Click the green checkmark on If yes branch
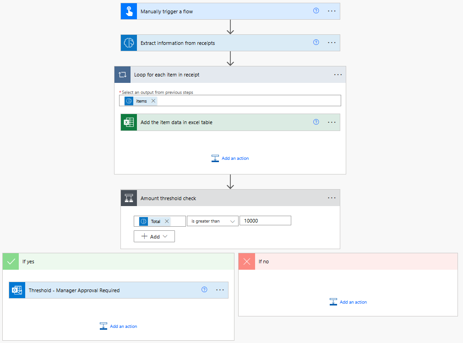Viewport: 463px width, 343px height. 11,261
